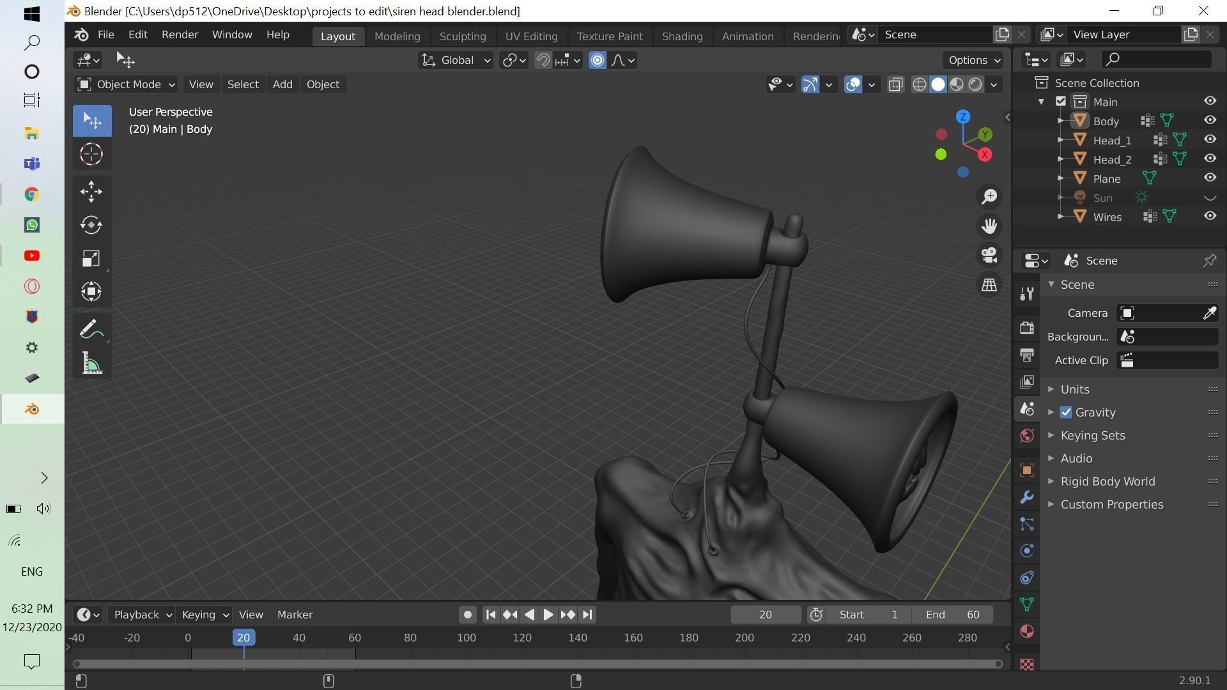Hide the Head_1 object in outliner

pos(1210,139)
